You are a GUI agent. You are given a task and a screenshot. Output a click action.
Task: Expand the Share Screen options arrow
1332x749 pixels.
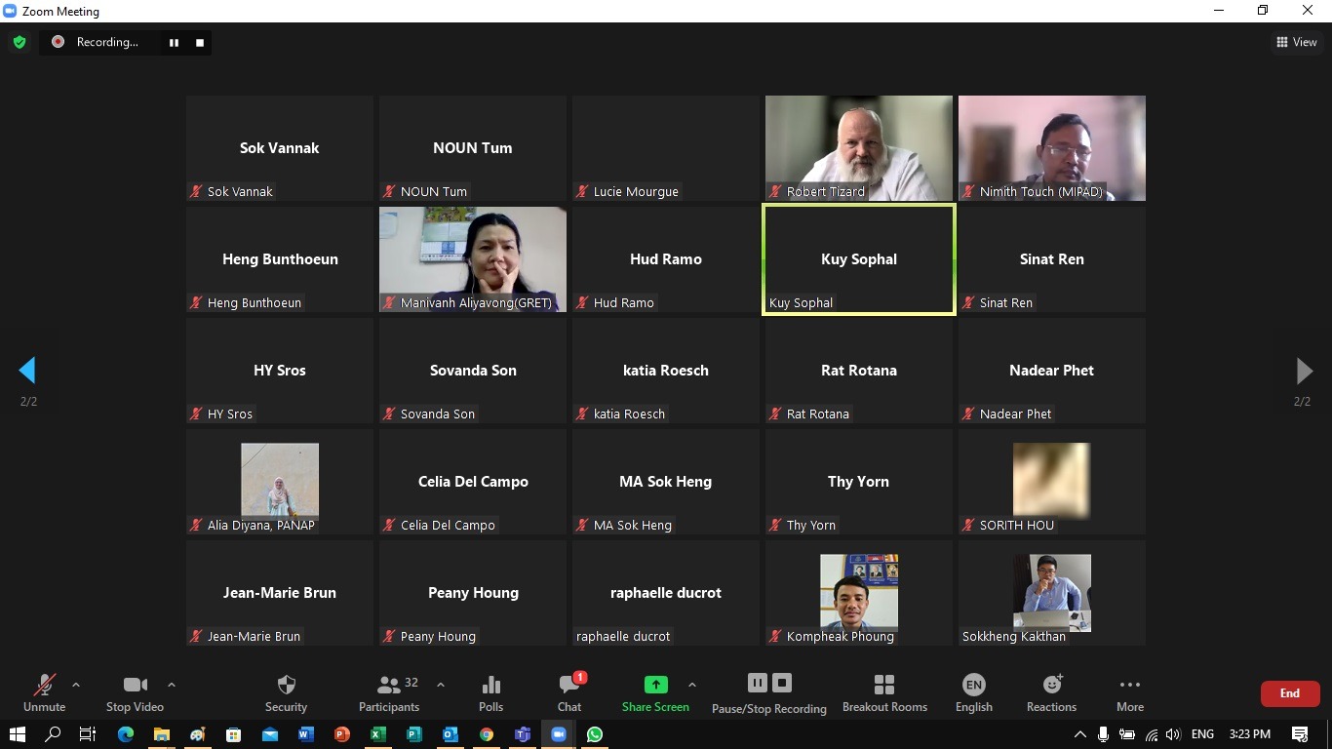pyautogui.click(x=692, y=685)
